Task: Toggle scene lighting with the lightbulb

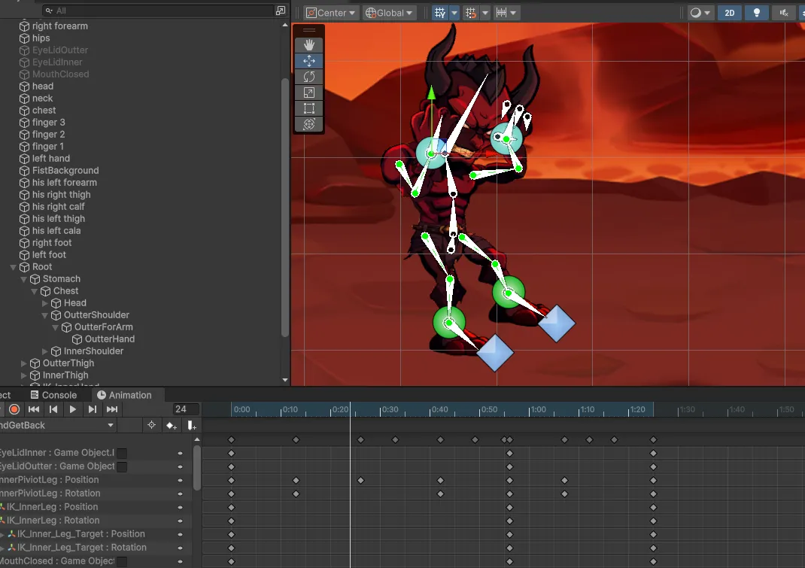Action: tap(757, 13)
